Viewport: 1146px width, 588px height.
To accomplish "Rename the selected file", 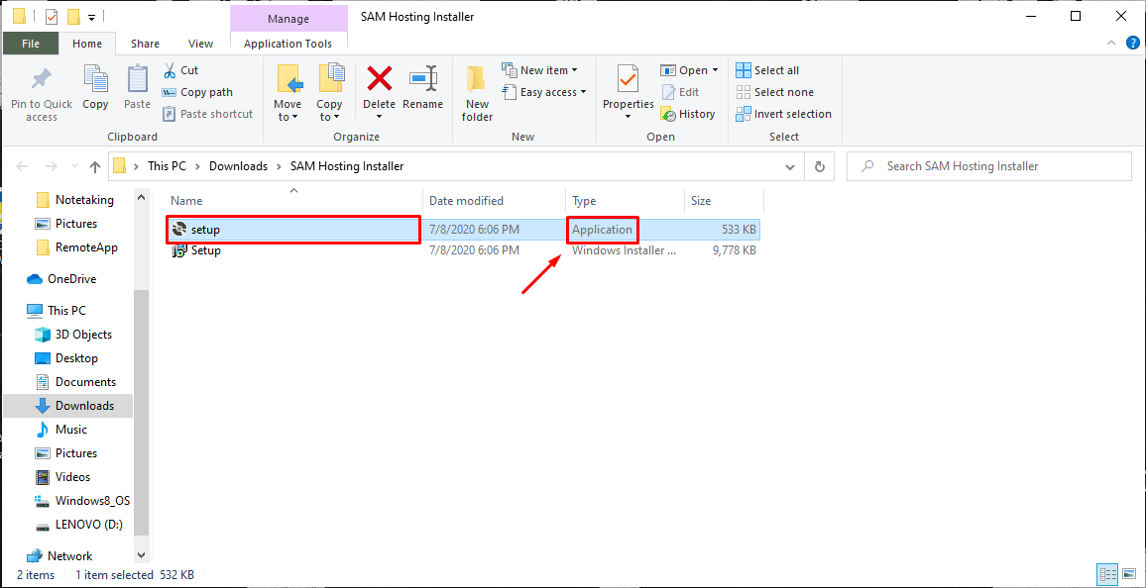I will pos(422,87).
